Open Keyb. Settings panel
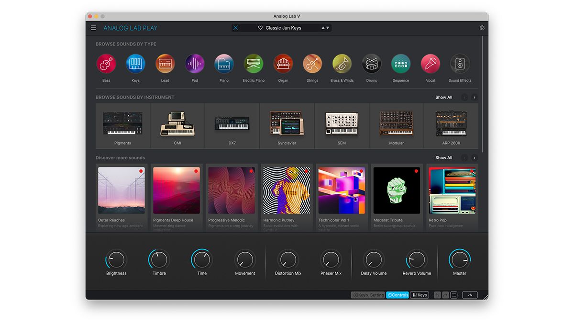 pyautogui.click(x=368, y=295)
